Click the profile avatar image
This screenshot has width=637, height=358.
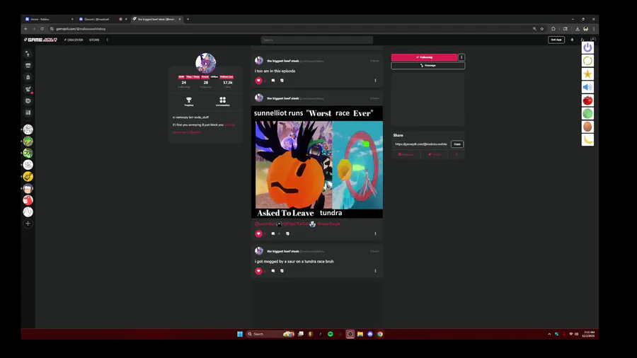(x=205, y=63)
